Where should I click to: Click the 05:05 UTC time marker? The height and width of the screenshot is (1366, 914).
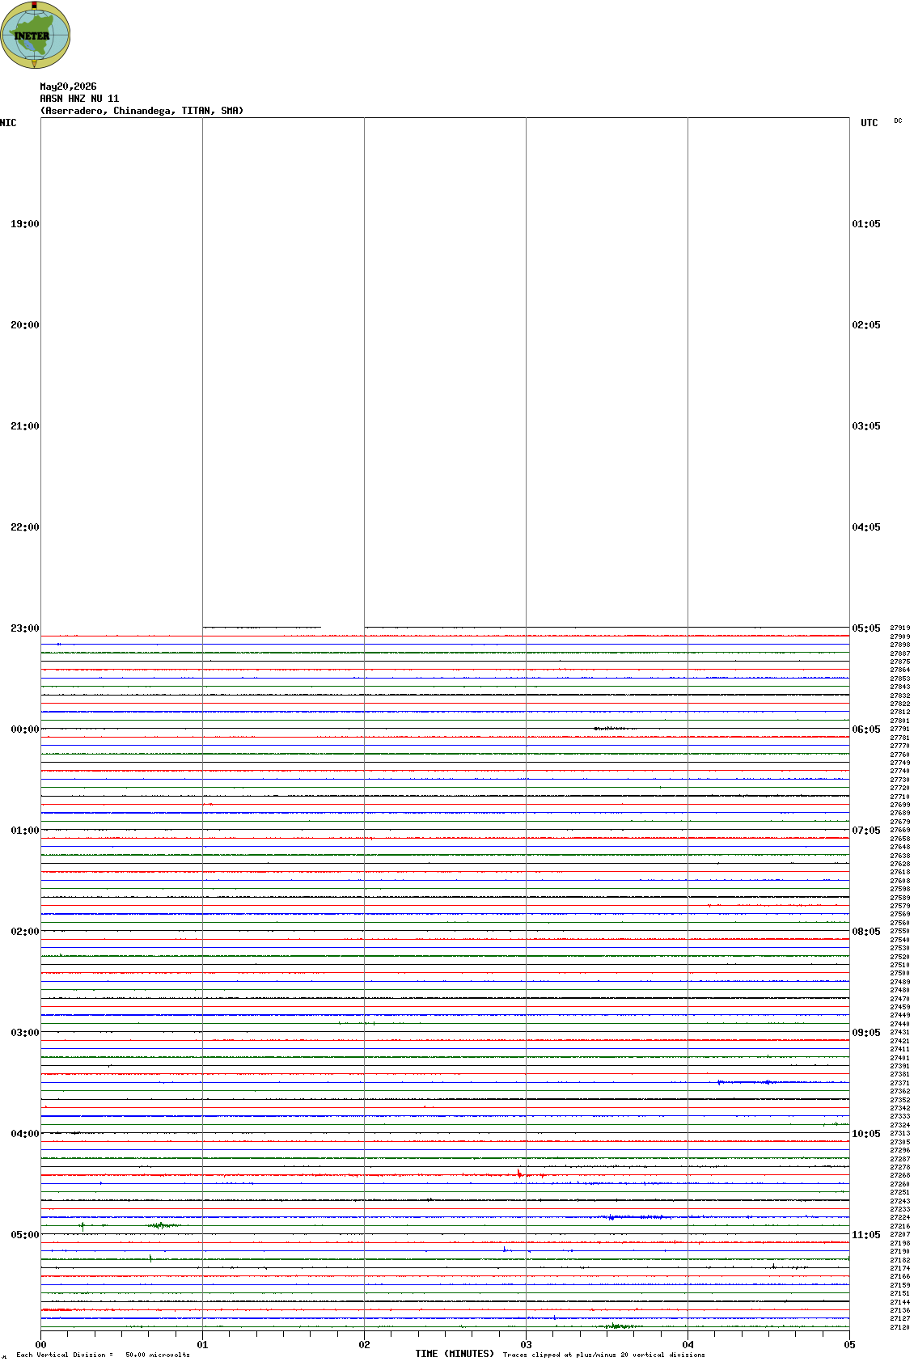[866, 628]
